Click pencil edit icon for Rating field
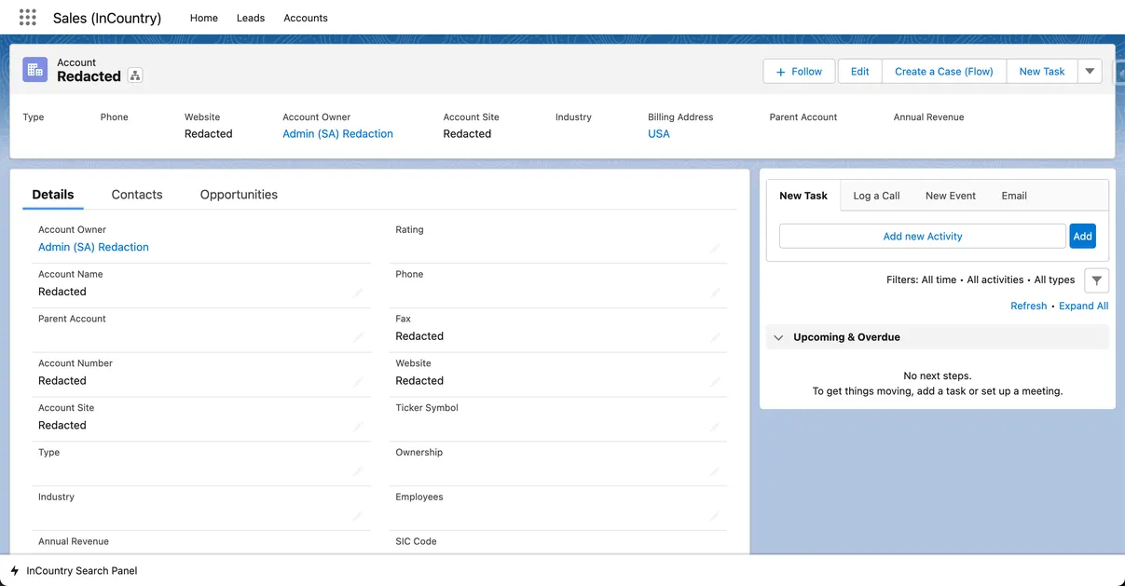1125x586 pixels. [715, 248]
